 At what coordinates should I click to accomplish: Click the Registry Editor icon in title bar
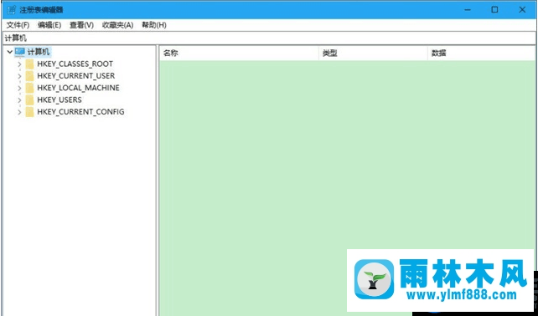click(x=12, y=9)
